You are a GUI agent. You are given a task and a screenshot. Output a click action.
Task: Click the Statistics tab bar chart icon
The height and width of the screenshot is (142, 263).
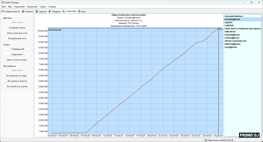pos(64,11)
